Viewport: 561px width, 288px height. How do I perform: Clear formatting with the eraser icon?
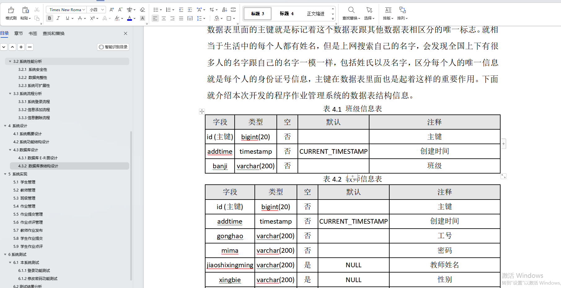coord(142,10)
